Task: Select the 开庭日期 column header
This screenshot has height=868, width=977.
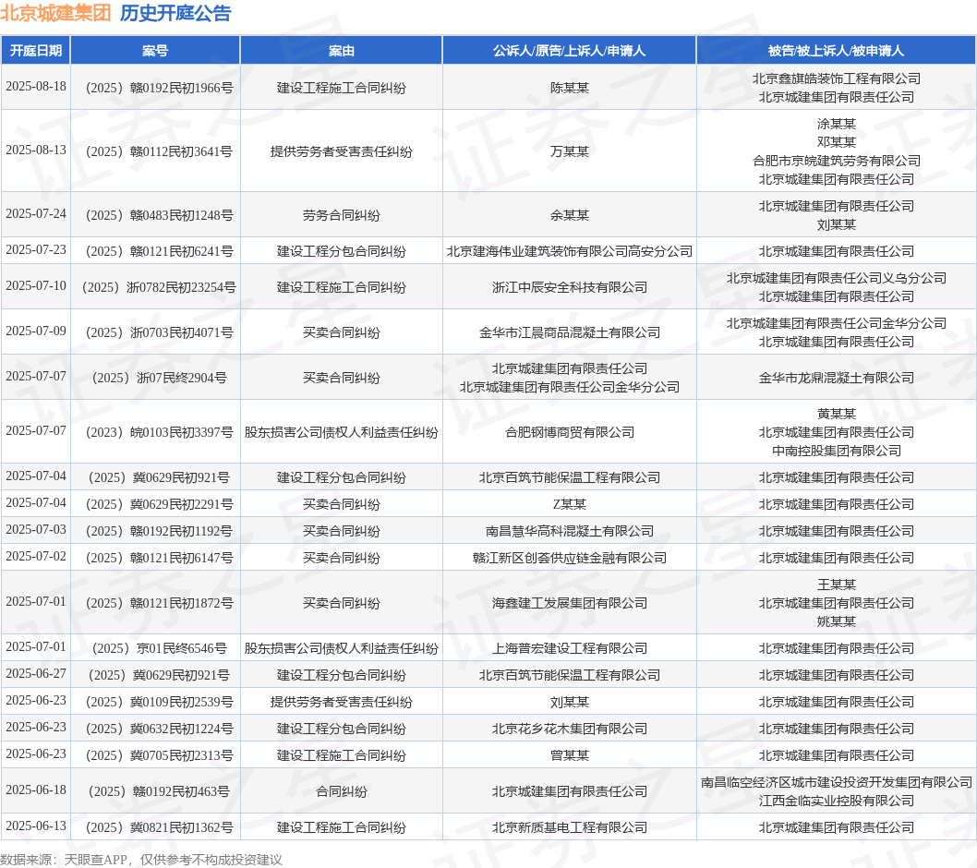Action: (35, 51)
